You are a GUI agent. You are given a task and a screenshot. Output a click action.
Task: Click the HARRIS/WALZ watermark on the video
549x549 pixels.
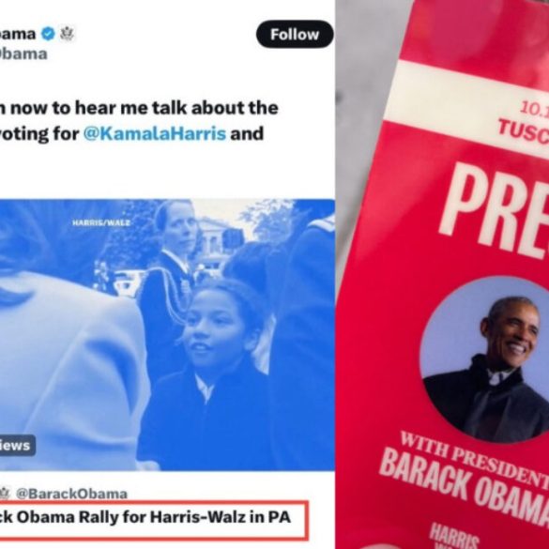(101, 222)
